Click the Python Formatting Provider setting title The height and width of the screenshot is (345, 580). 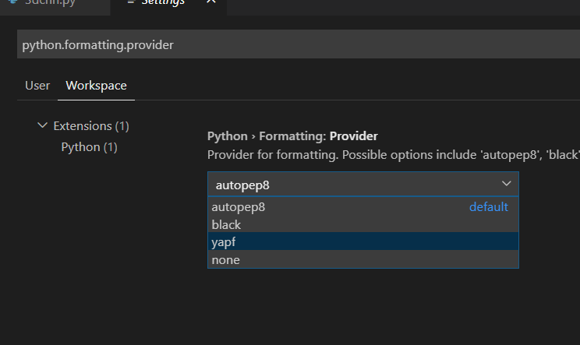pos(292,136)
